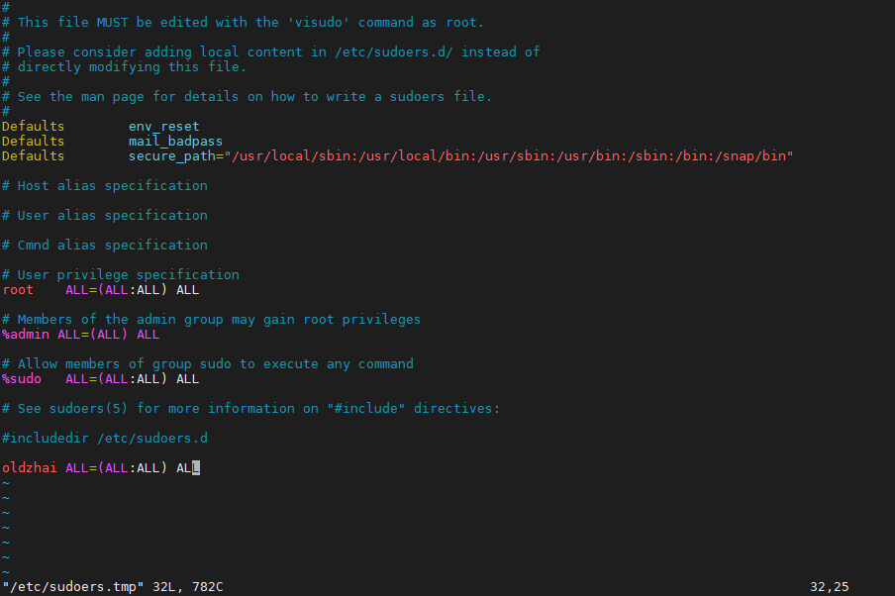Click the '# Cmnd alias specification' comment

tap(105, 245)
